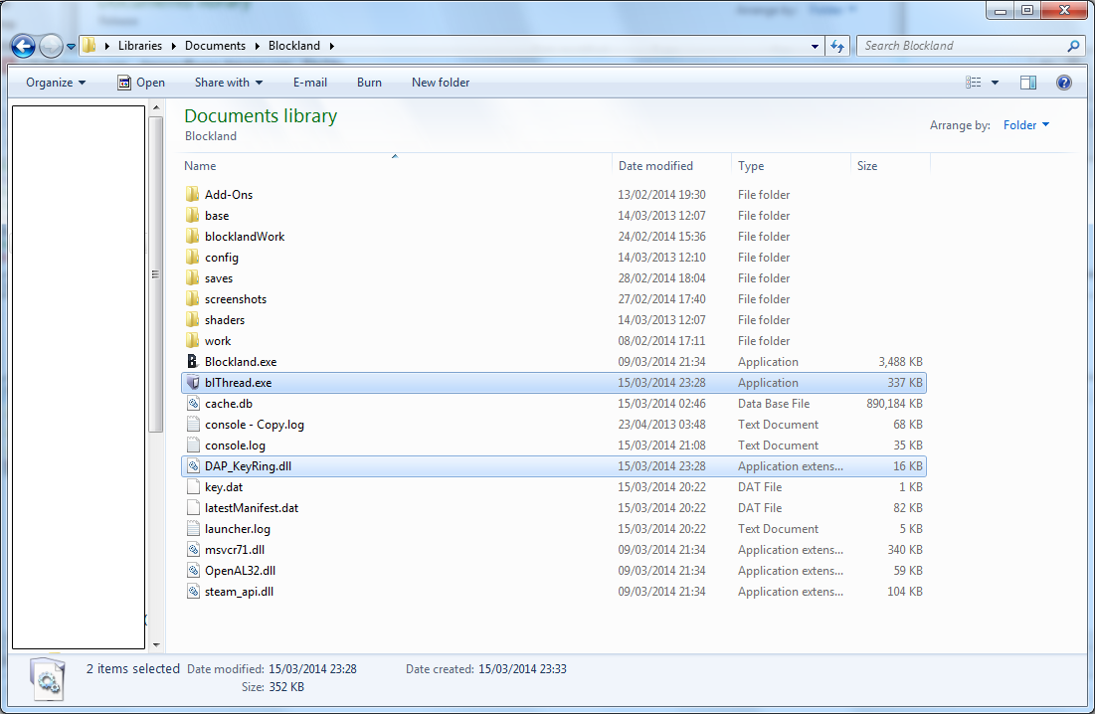Click the file name text steam_api.dll
This screenshot has height=714, width=1095.
click(239, 592)
